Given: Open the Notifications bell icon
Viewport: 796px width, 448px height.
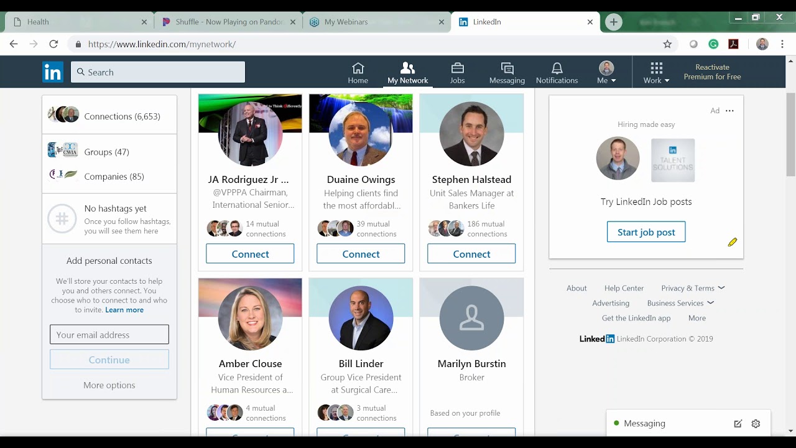Looking at the screenshot, I should click(x=557, y=72).
